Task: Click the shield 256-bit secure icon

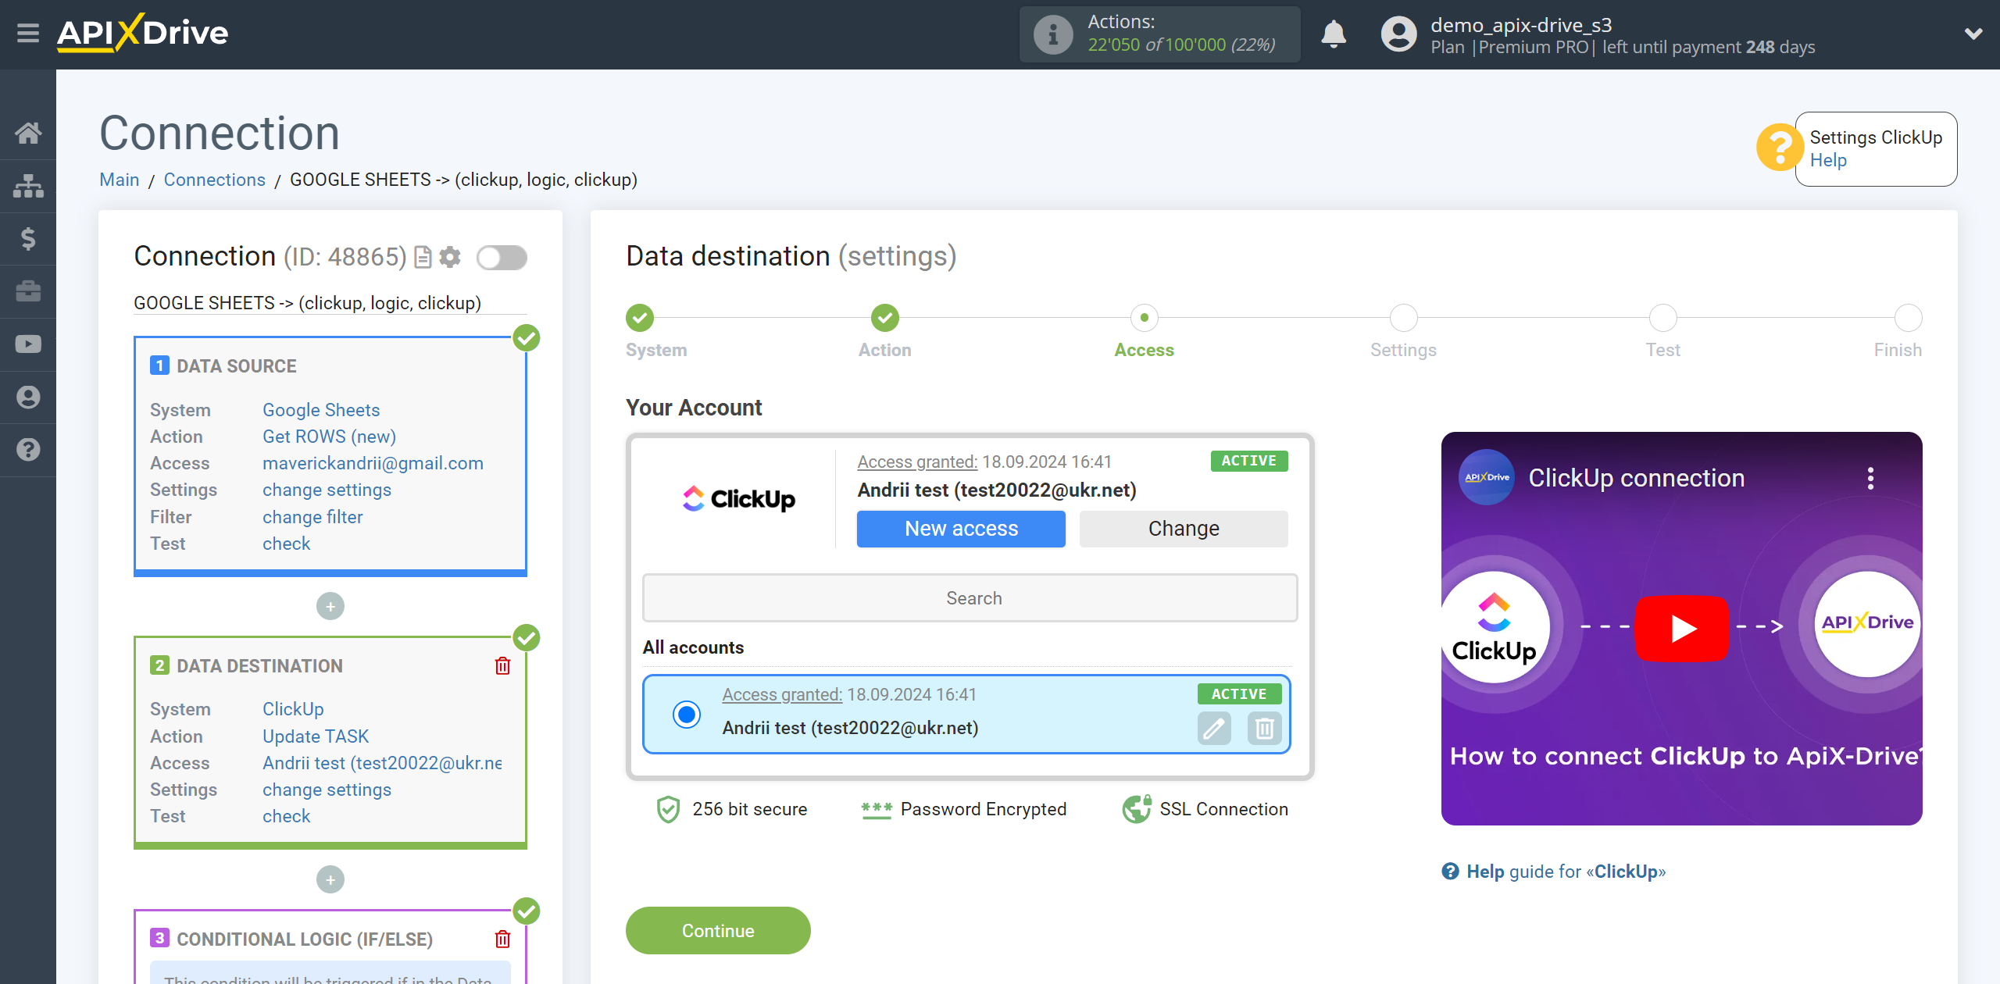Action: [669, 808]
